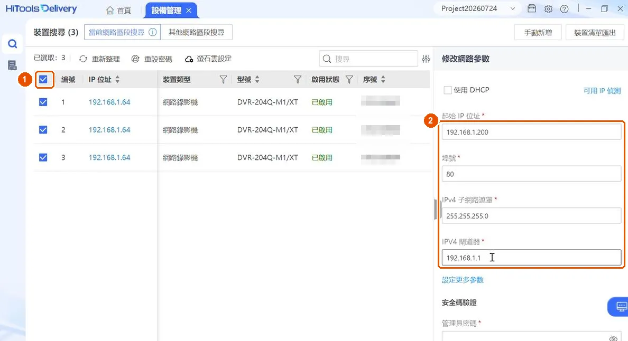Viewport: 628px width, 341px height.
Task: Click 可用 IP 偵測 link
Action: coord(602,91)
